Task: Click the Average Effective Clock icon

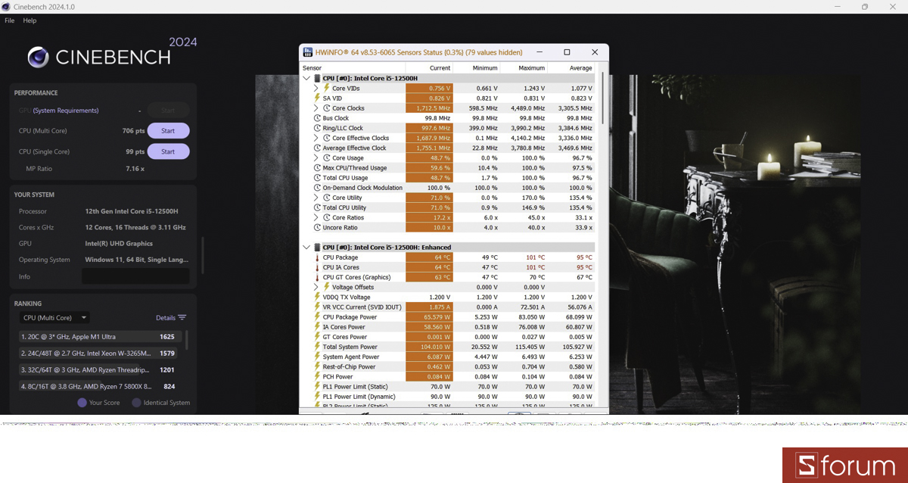Action: (318, 148)
